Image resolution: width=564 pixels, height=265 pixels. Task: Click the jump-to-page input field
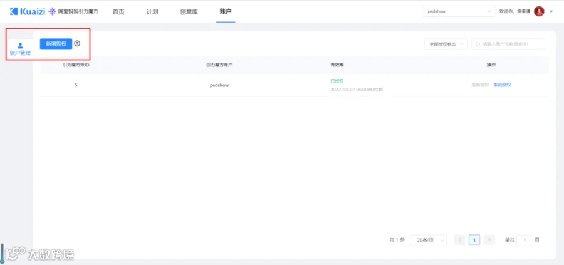tap(525, 240)
